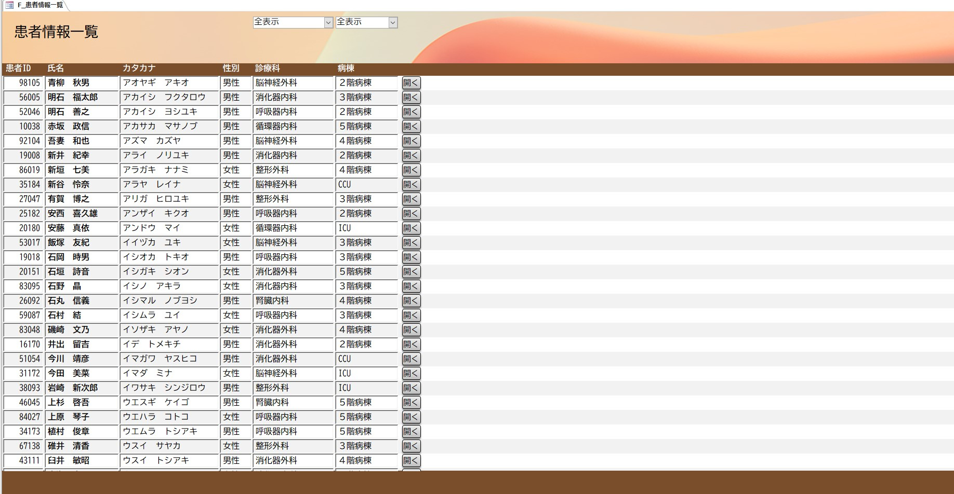Click katakana field イワサキ シンジロウ
Image resolution: width=954 pixels, height=494 pixels.
[x=169, y=388]
